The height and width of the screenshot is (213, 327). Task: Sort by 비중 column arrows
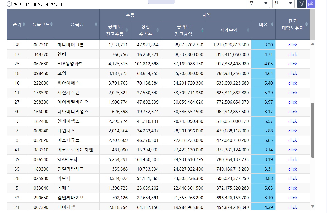(x=272, y=24)
